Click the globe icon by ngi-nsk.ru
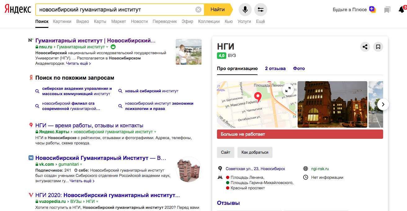407x211 pixels. coord(306,169)
